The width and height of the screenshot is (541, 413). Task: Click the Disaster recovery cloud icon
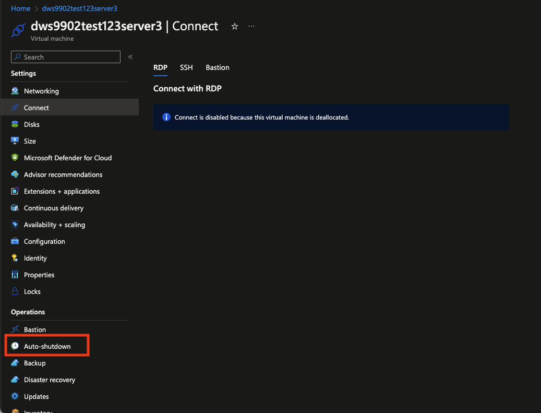(15, 380)
